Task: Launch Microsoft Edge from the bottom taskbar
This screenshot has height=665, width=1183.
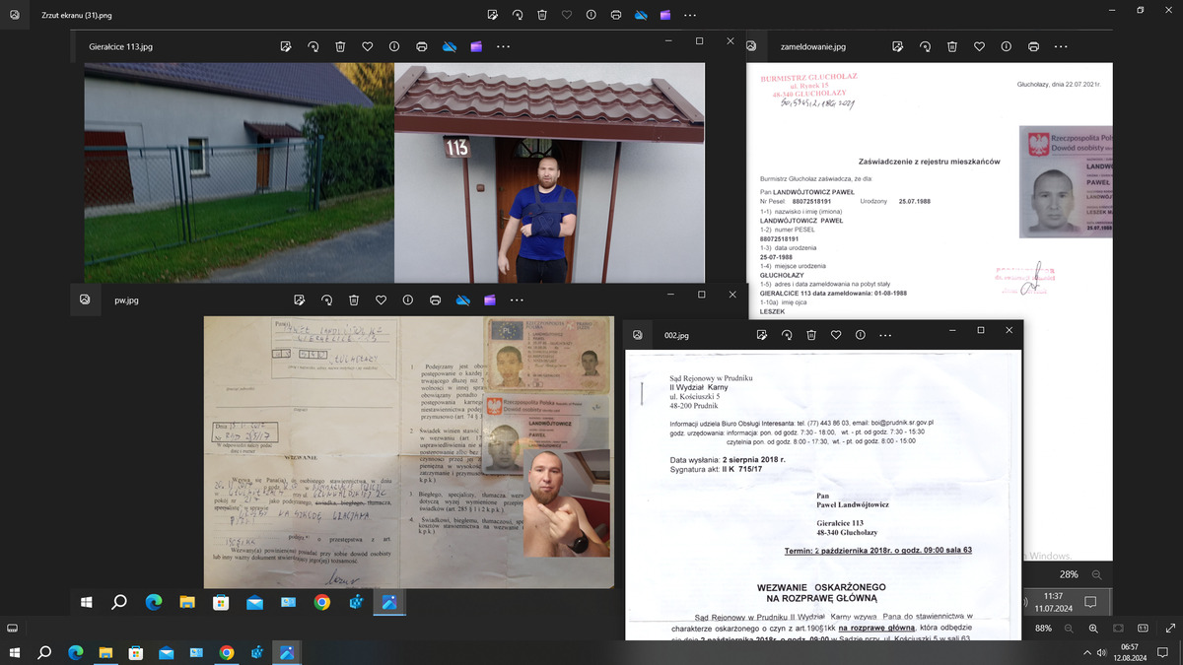Action: pos(76,652)
